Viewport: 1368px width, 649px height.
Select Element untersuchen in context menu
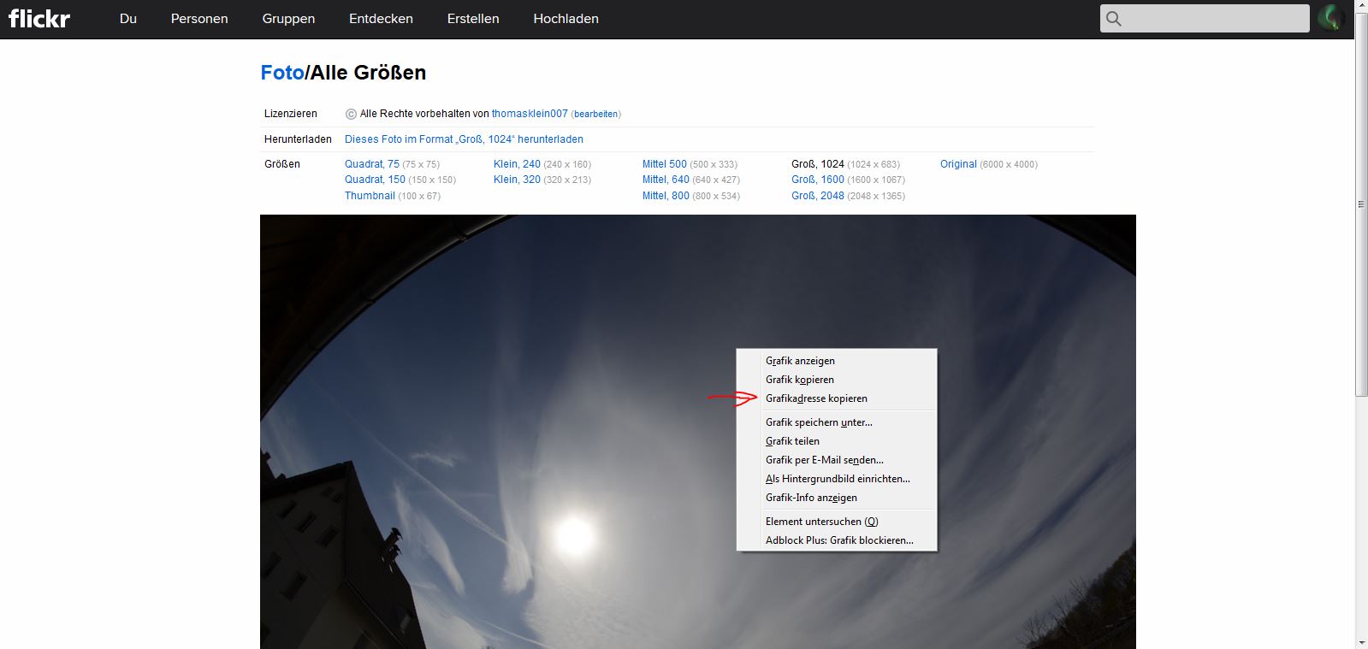(821, 522)
